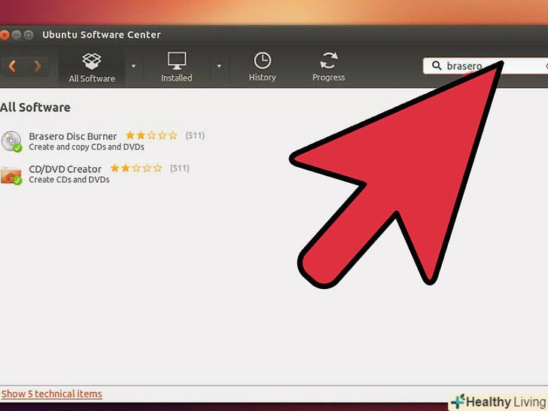
Task: Minimize the Ubuntu Software Center window
Action: 17,35
